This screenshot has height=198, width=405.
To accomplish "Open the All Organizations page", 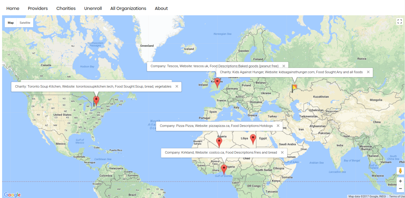I will (128, 8).
